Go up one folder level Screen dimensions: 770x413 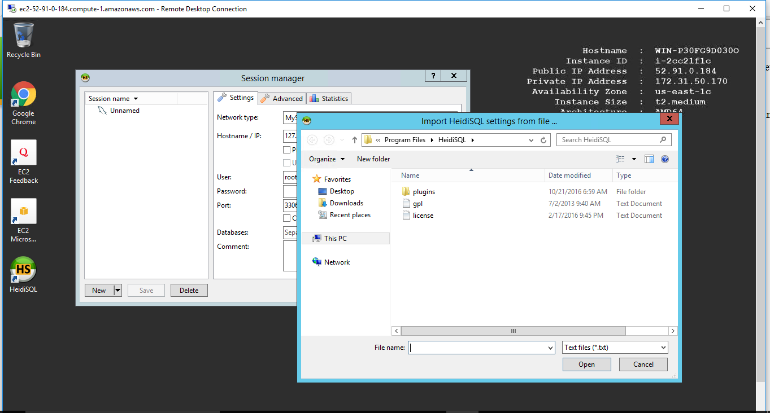355,140
